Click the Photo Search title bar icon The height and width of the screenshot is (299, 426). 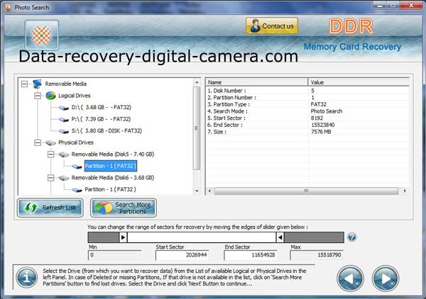point(8,7)
